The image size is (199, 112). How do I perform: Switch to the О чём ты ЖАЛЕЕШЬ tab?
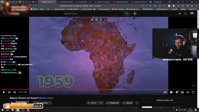coord(121,2)
